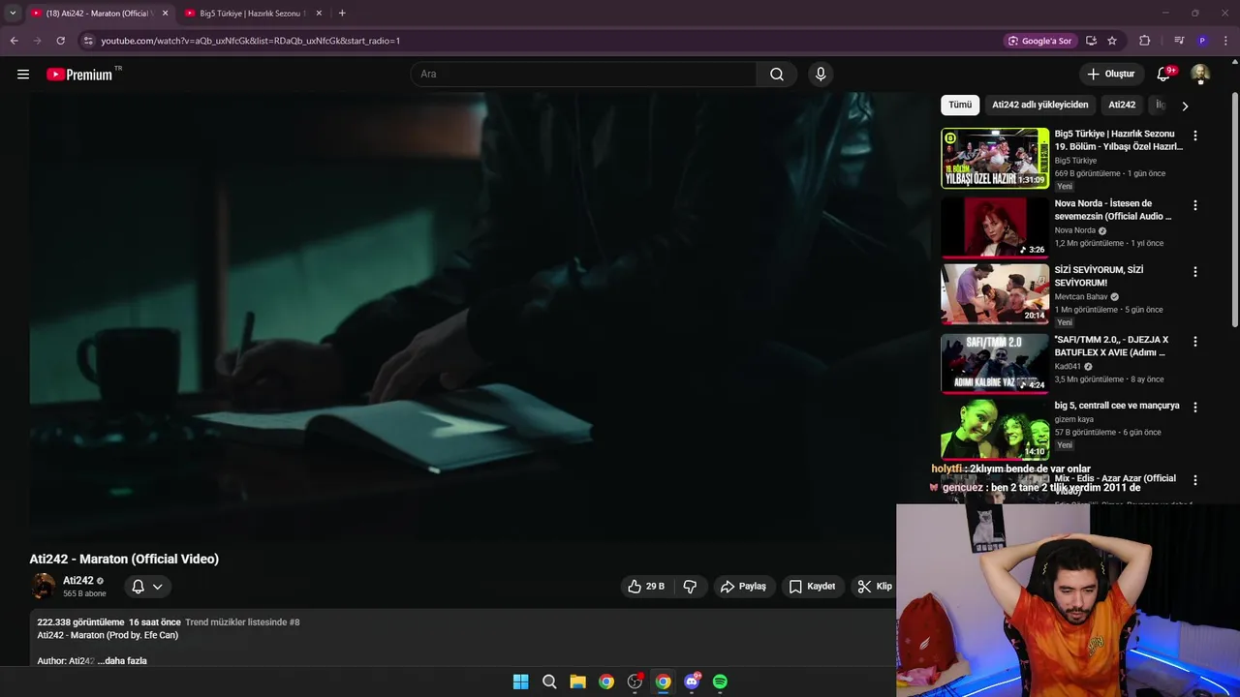The width and height of the screenshot is (1240, 697).
Task: Create a clip with Klip button
Action: (x=875, y=586)
